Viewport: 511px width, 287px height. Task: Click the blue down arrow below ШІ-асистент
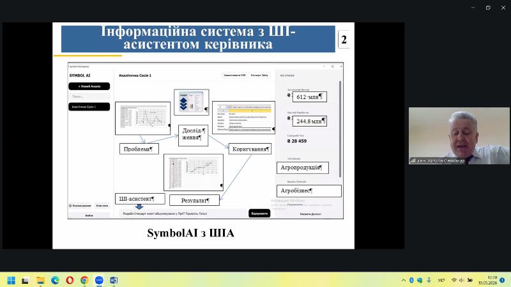139,206
